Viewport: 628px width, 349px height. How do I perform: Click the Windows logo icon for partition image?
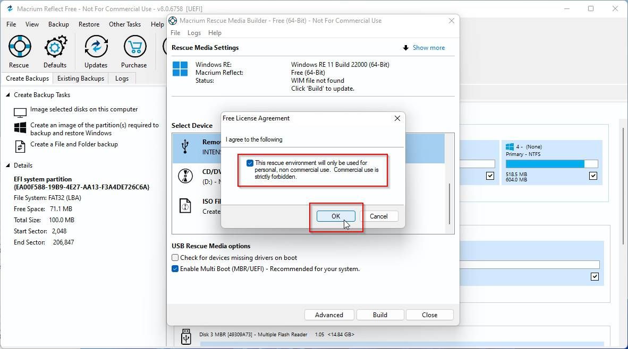coord(20,128)
